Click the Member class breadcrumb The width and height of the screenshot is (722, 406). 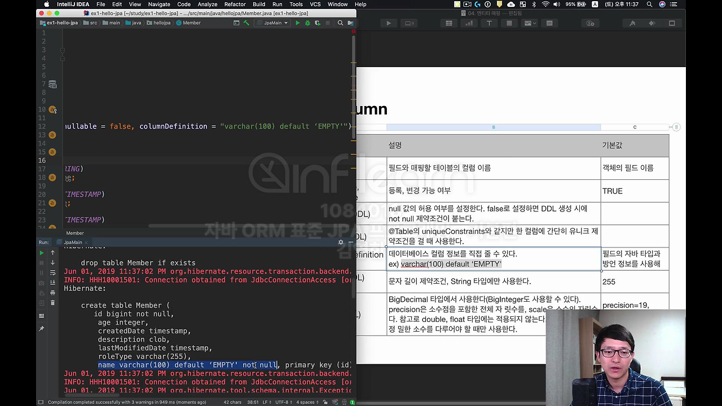188,23
